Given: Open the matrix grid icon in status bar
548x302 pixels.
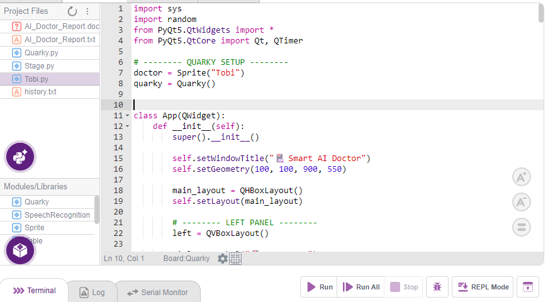Looking at the screenshot, I should click(235, 259).
